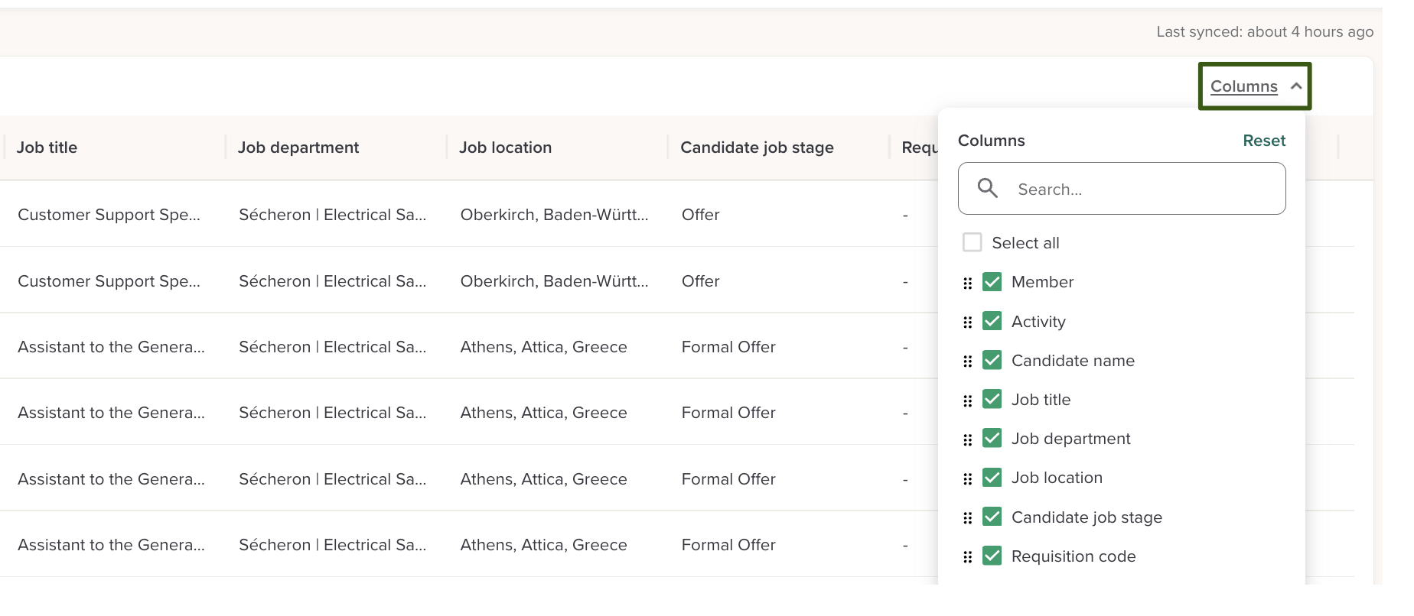Click the chevron arrow next to Columns
Viewport: 1414px width, 616px height.
[1296, 86]
